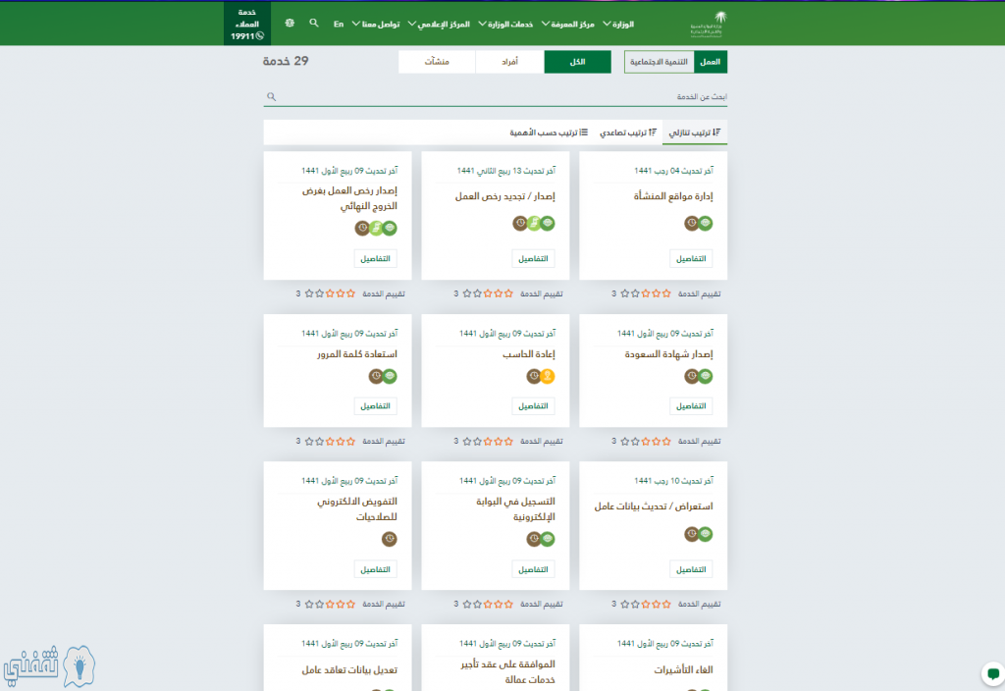Click the green icon on استعادة كلمة المرور card
This screenshot has width=1005, height=691.
point(390,376)
